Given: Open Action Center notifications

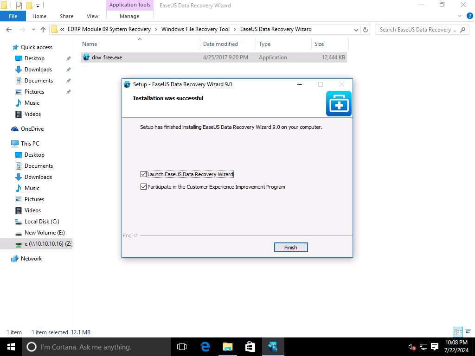Looking at the screenshot, I should (435, 347).
